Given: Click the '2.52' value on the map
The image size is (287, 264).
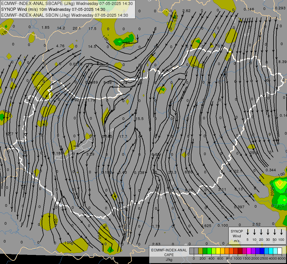Looking at the screenshot, I should (257, 224).
